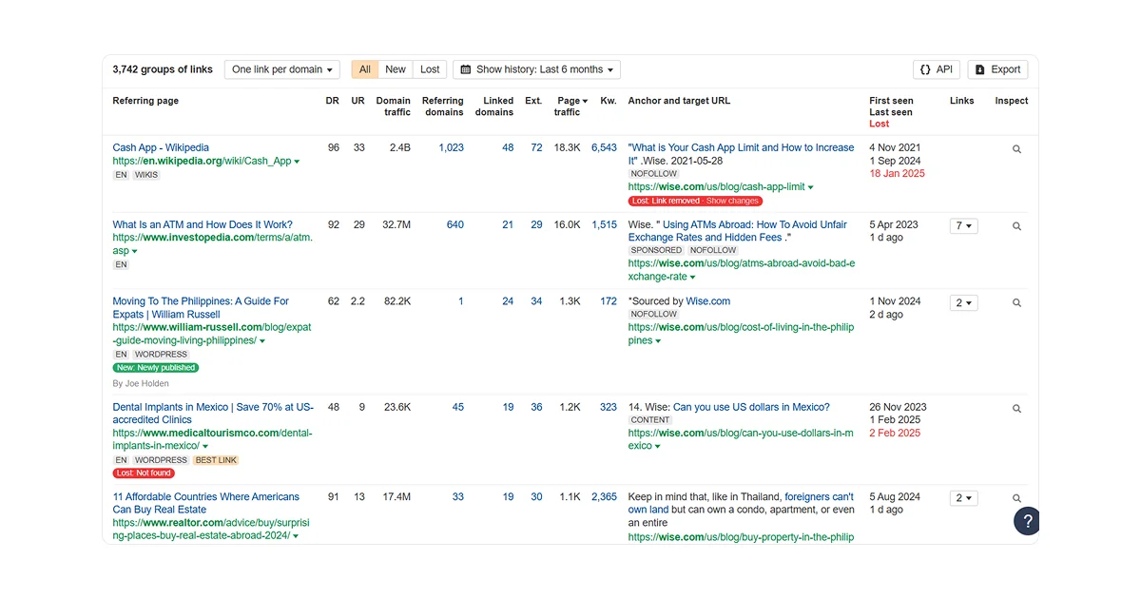Image resolution: width=1141 pixels, height=599 pixels.
Task: Click the BEST LINK tag
Action: (216, 460)
